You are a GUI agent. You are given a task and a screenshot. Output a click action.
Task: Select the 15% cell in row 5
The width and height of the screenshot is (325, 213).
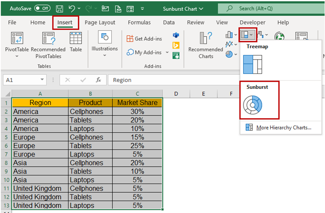[x=137, y=137]
